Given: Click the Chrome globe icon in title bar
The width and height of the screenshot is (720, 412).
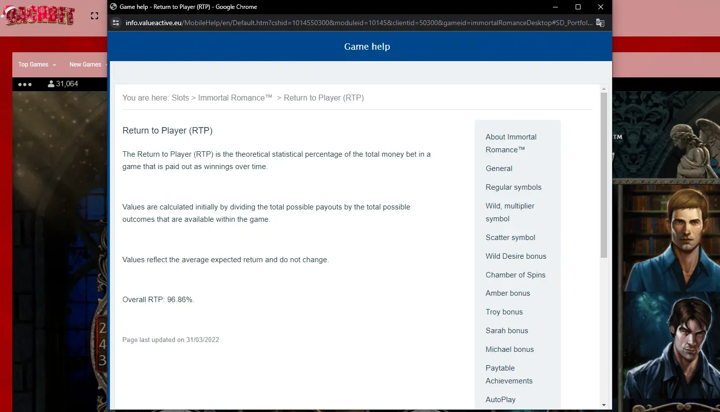Looking at the screenshot, I should (x=113, y=7).
